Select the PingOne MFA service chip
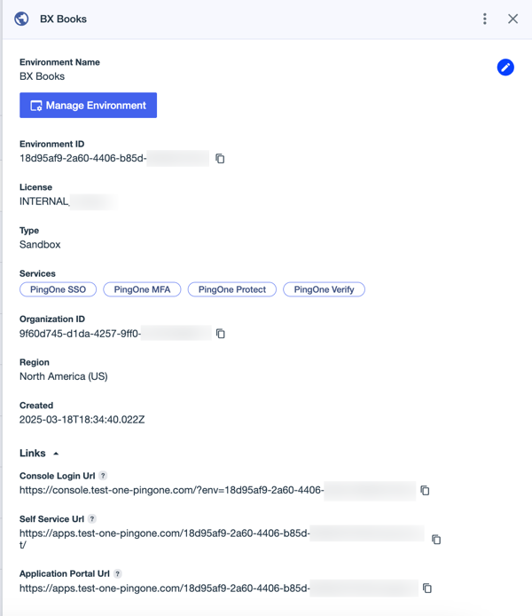Image resolution: width=532 pixels, height=616 pixels. [142, 289]
